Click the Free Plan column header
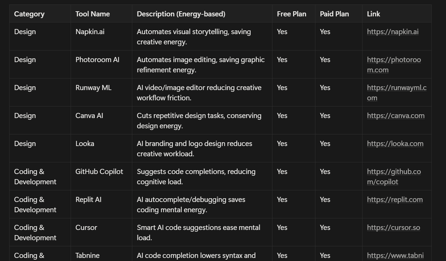Image resolution: width=446 pixels, height=261 pixels. [292, 14]
